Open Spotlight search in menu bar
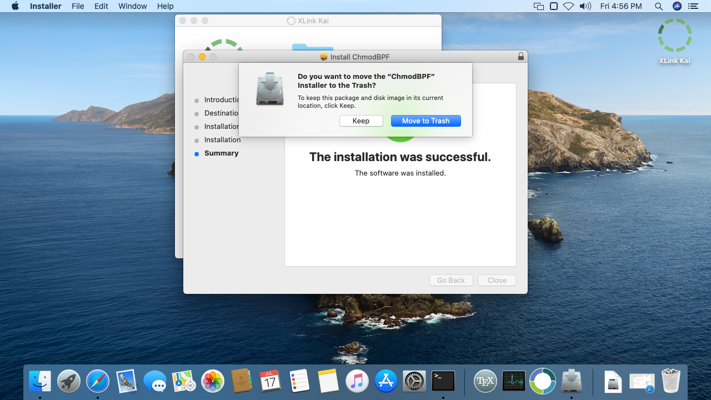 tap(659, 6)
